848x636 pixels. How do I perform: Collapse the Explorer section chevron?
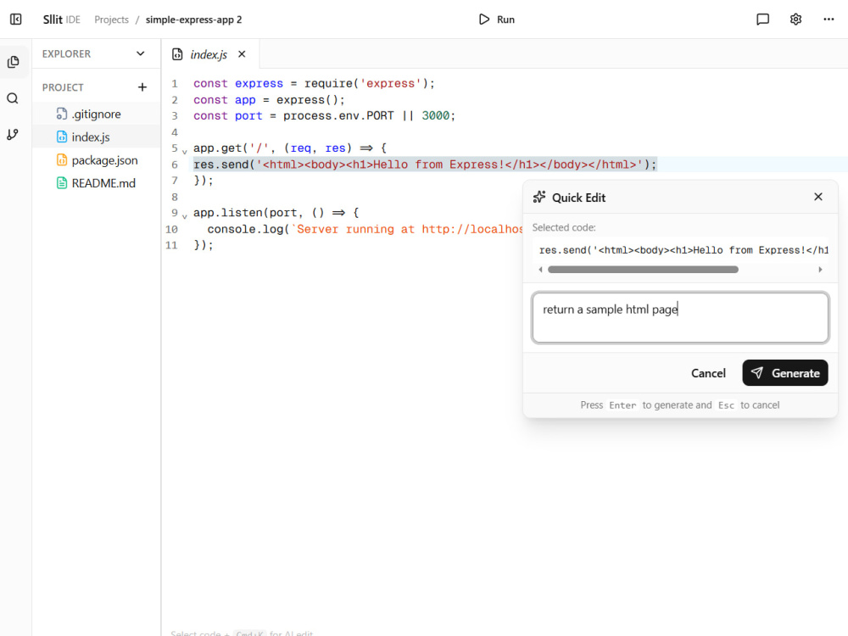[x=141, y=53]
